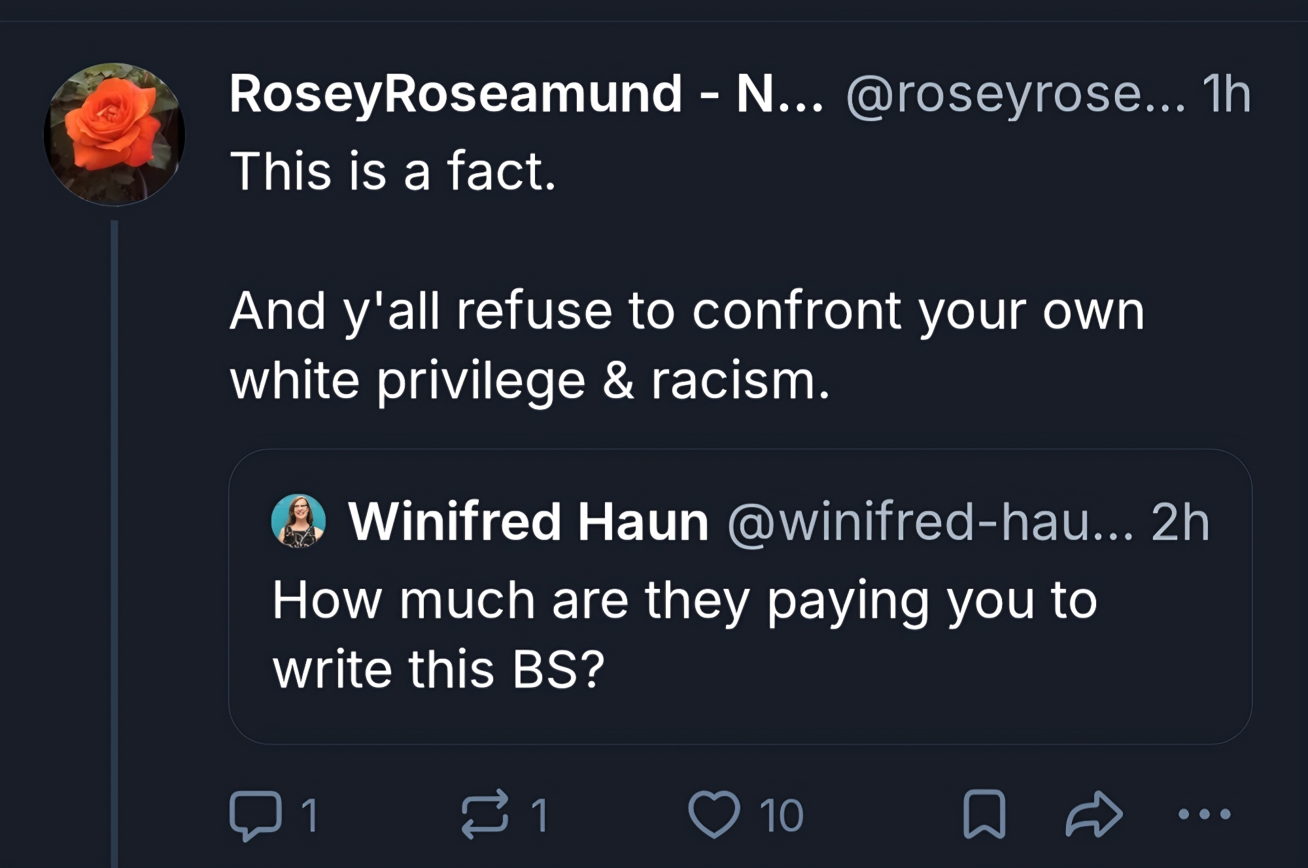Click the Winifred Haun display name
Screen dimensions: 1308x868
click(528, 522)
